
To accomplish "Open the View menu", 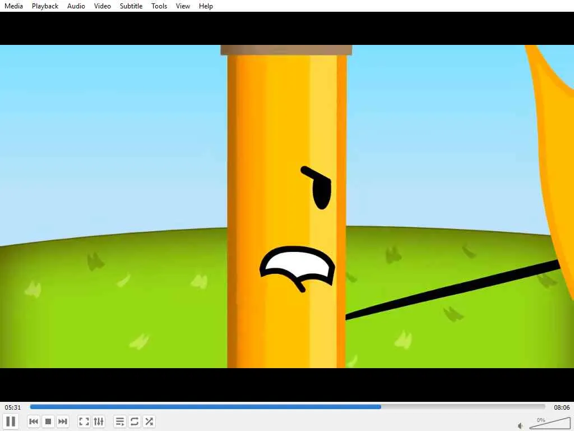I will pos(183,6).
